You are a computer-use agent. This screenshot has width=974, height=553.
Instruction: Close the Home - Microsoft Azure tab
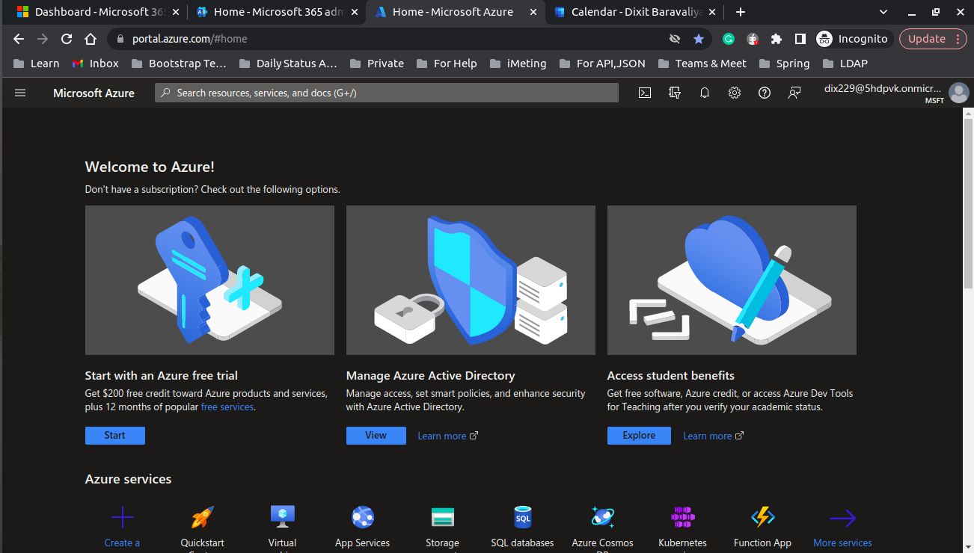click(x=533, y=12)
